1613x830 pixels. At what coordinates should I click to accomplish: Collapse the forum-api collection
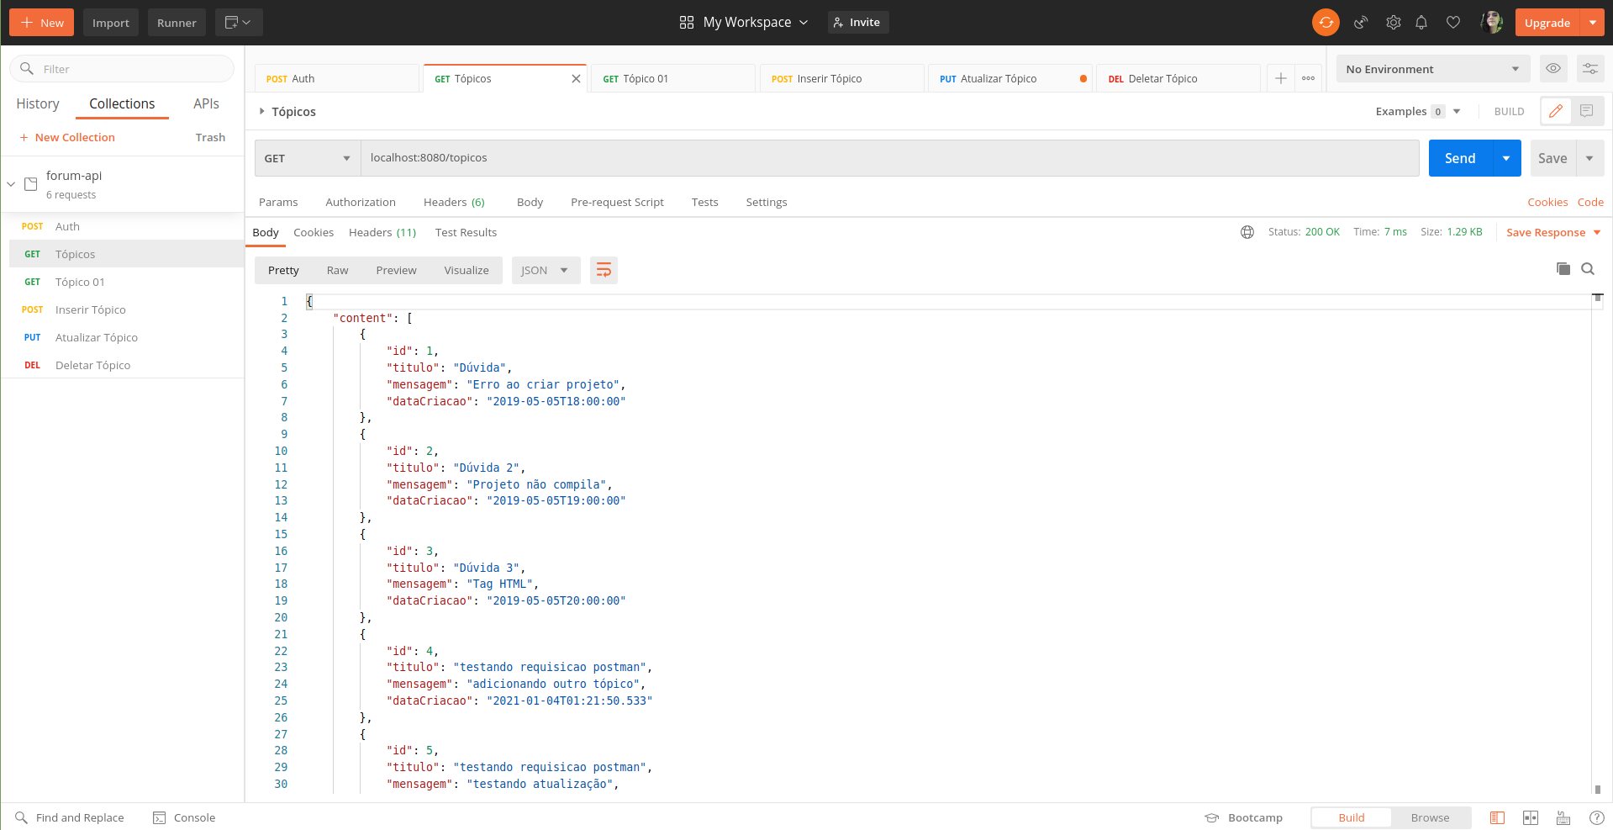11,183
